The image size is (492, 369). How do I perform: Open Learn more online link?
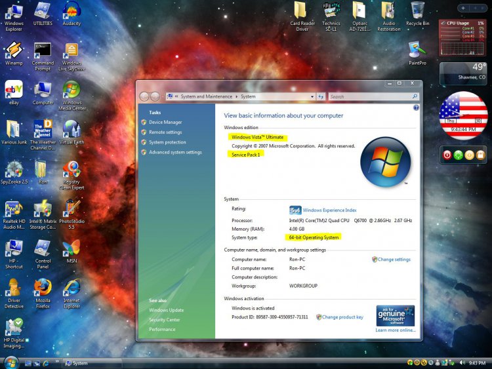point(396,330)
